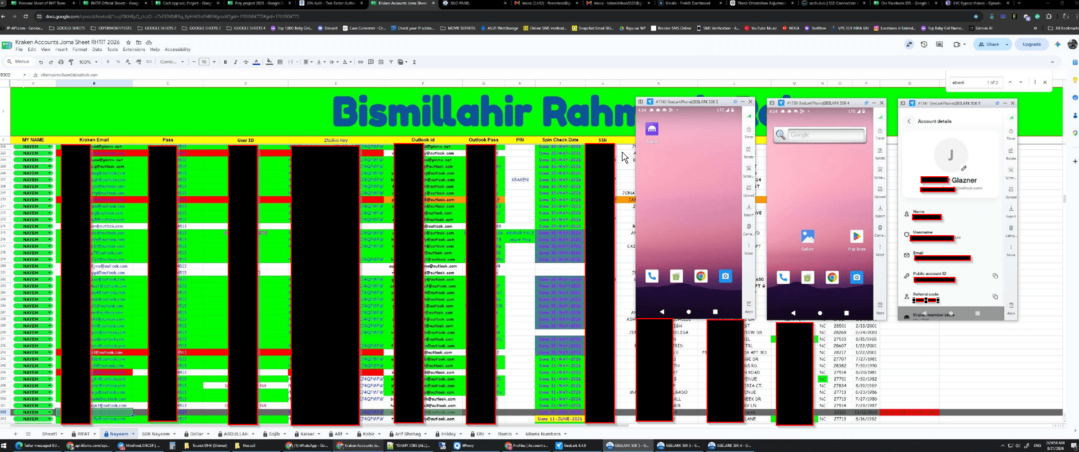The width and height of the screenshot is (1079, 452).
Task: Create a filter using the funnel icon
Action: click(391, 62)
